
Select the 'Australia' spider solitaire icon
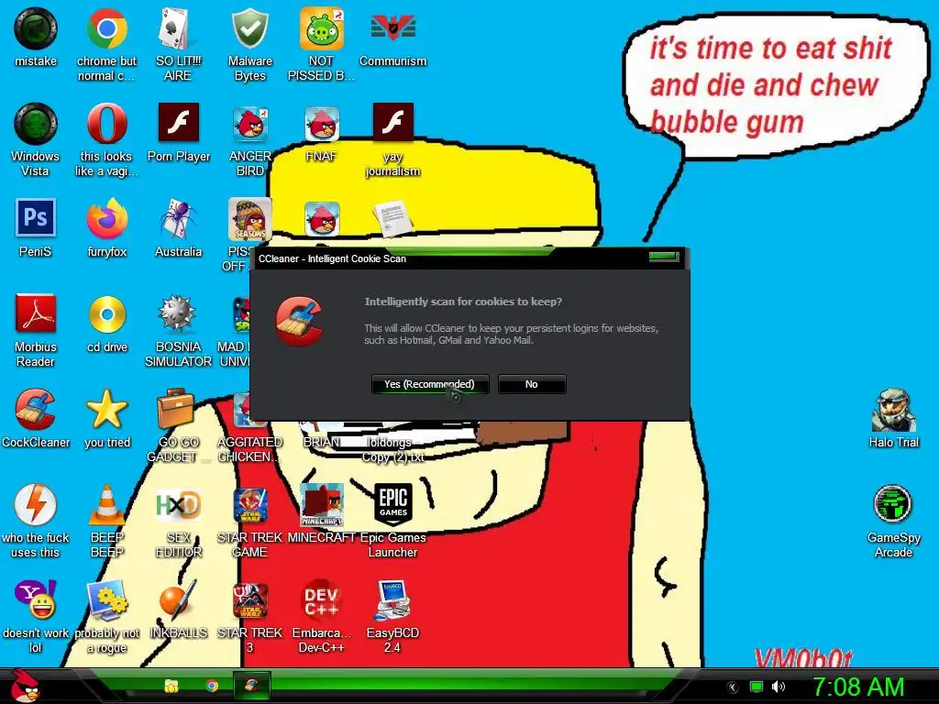click(179, 228)
